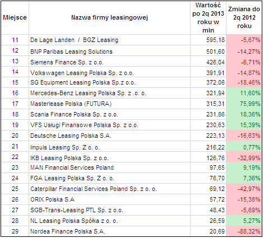The height and width of the screenshot is (238, 264).
Task: Click the green change cell '75,99%'
Action: (x=244, y=104)
